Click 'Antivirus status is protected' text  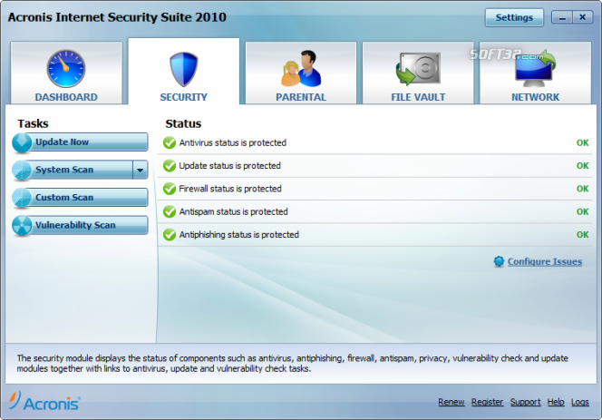233,143
